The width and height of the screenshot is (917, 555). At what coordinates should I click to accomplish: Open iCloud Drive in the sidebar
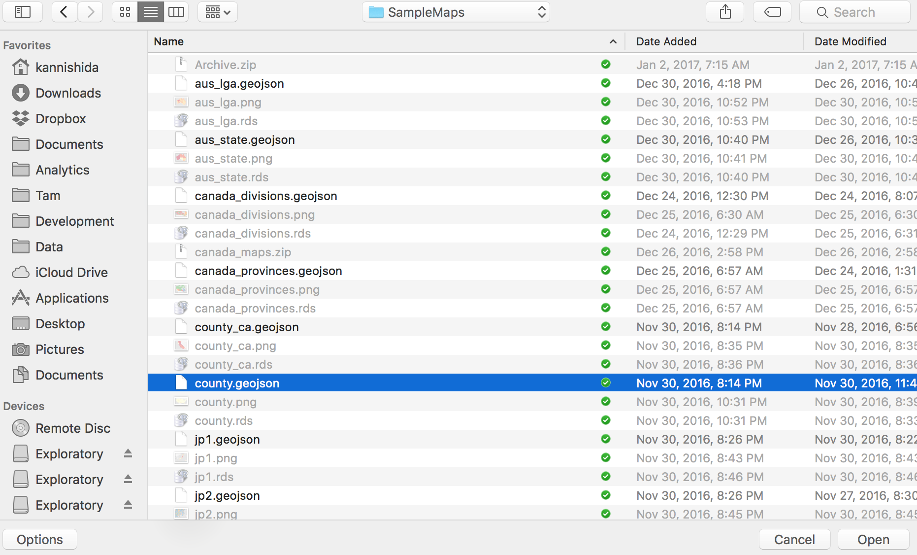[71, 272]
